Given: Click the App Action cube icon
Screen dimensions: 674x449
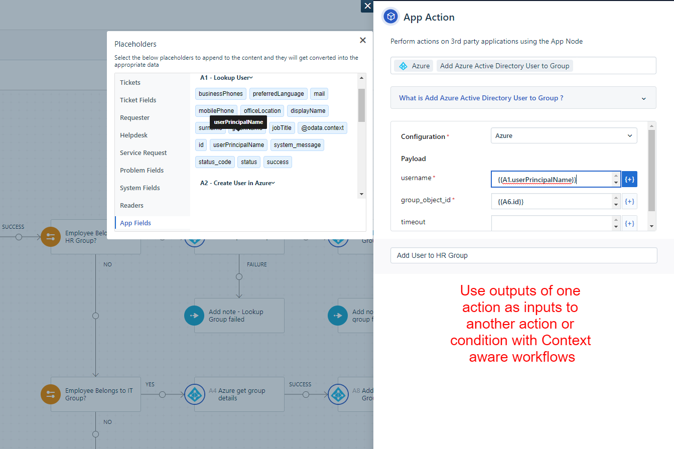Looking at the screenshot, I should (x=391, y=17).
